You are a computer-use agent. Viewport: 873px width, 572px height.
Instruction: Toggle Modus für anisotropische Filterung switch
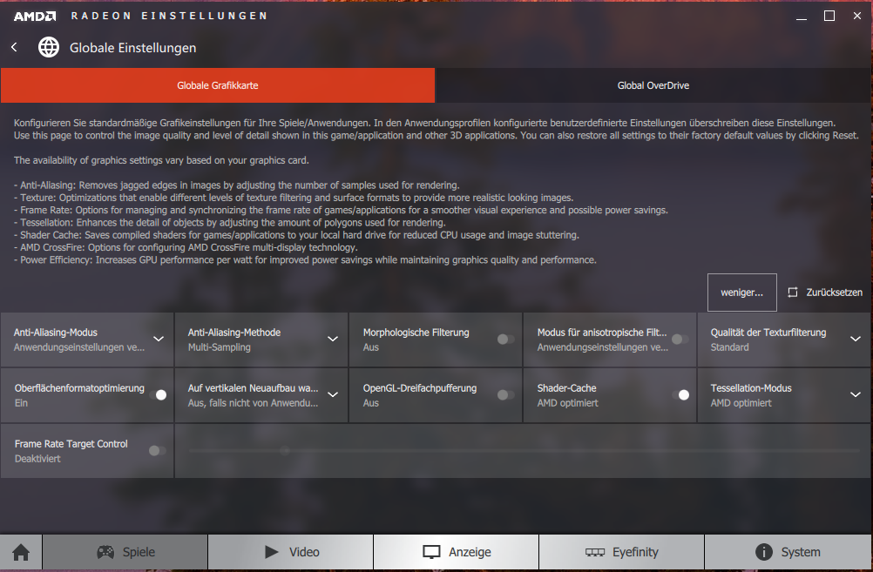pos(680,339)
